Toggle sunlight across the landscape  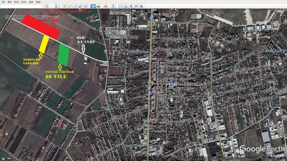point(99,6)
